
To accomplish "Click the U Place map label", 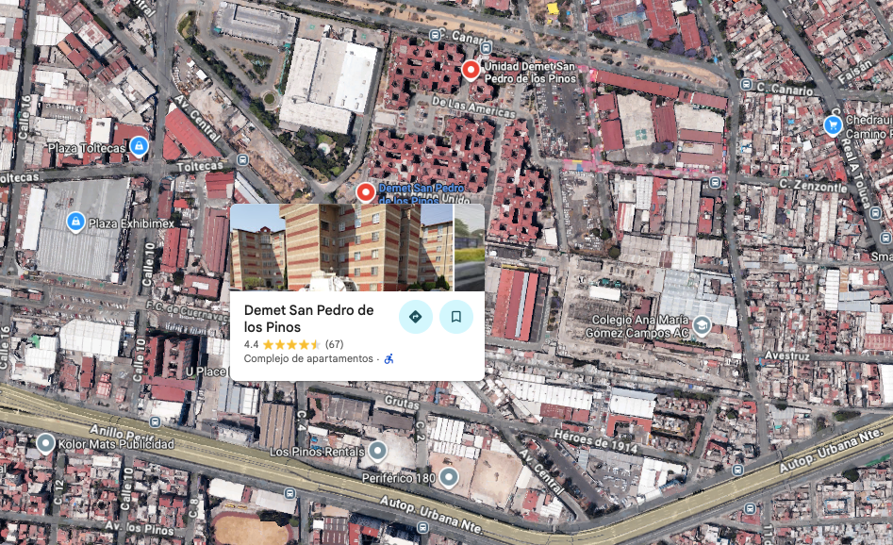I will coord(206,372).
